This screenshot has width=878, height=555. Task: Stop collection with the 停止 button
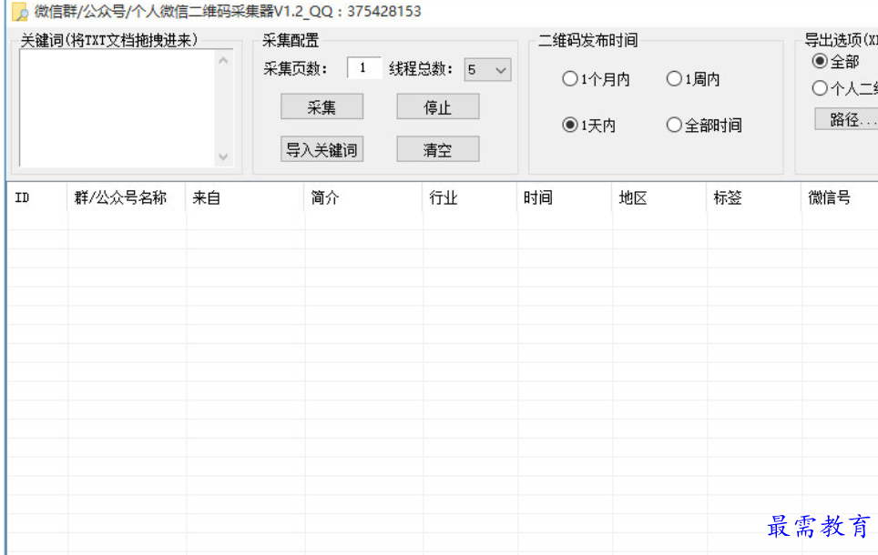(x=438, y=106)
